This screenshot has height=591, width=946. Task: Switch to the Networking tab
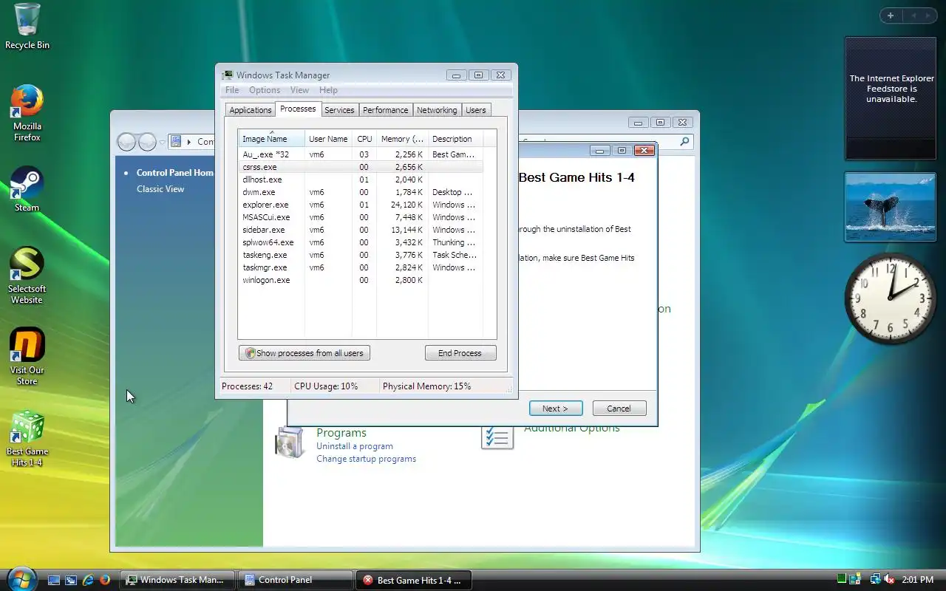point(437,110)
